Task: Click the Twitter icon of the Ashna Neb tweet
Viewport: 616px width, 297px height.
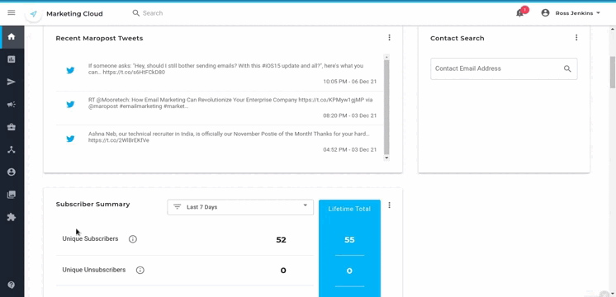Action: [x=70, y=139]
